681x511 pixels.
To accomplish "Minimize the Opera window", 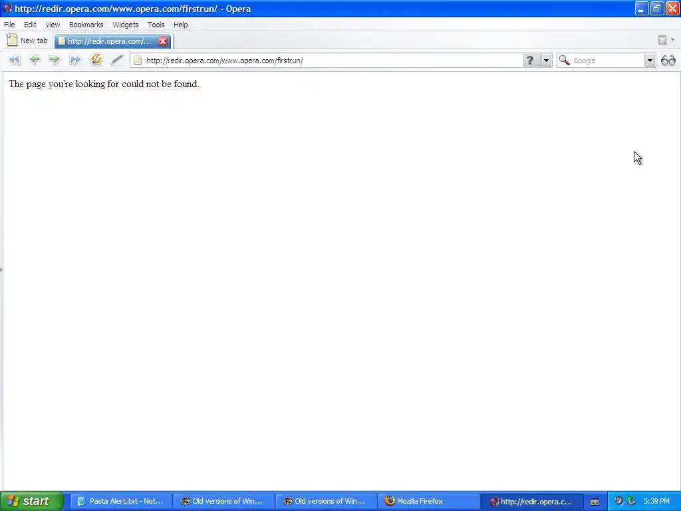I will pos(641,8).
